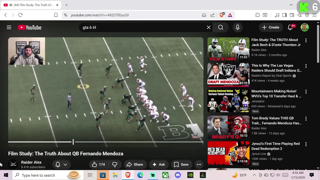Open options menu for Jack Bech video

[x=306, y=40]
